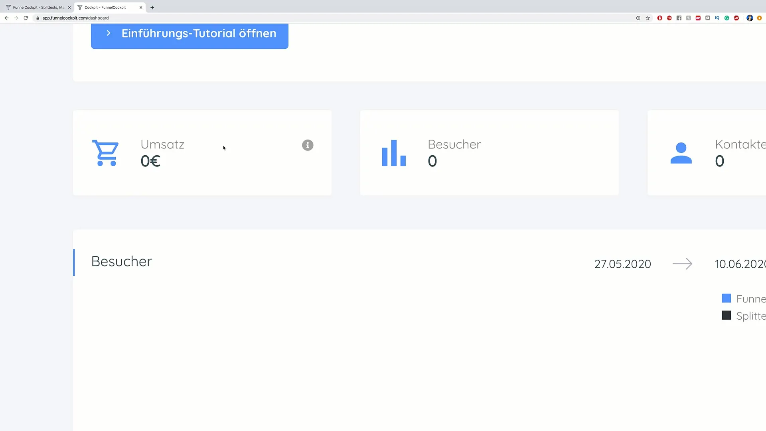This screenshot has width=766, height=431.
Task: Go forward in browser history
Action: (16, 18)
